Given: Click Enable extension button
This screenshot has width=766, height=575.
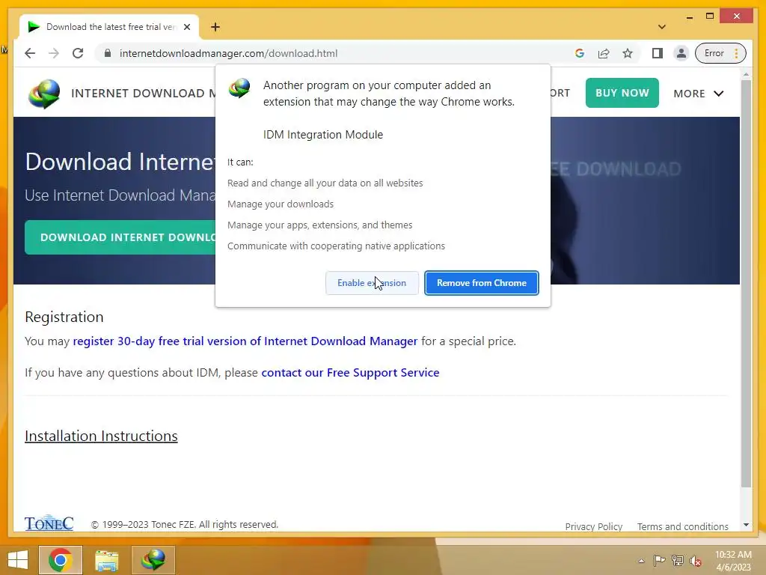Looking at the screenshot, I should 372,283.
